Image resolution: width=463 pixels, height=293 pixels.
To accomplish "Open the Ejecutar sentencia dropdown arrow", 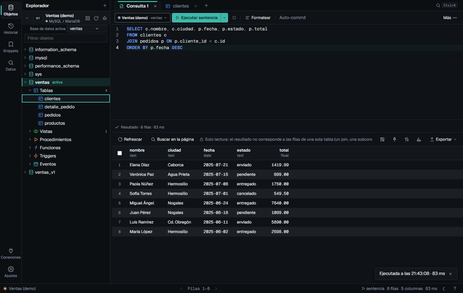I will [224, 18].
